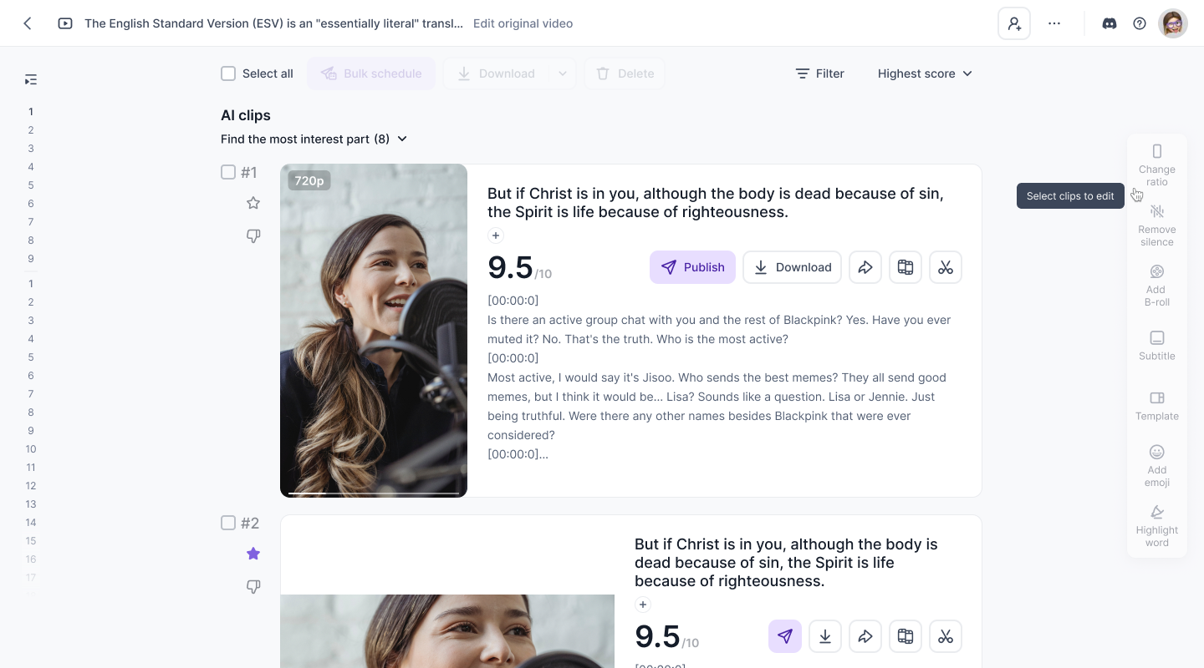Image resolution: width=1204 pixels, height=668 pixels.
Task: Favorite clip #1 with the star icon
Action: [253, 203]
